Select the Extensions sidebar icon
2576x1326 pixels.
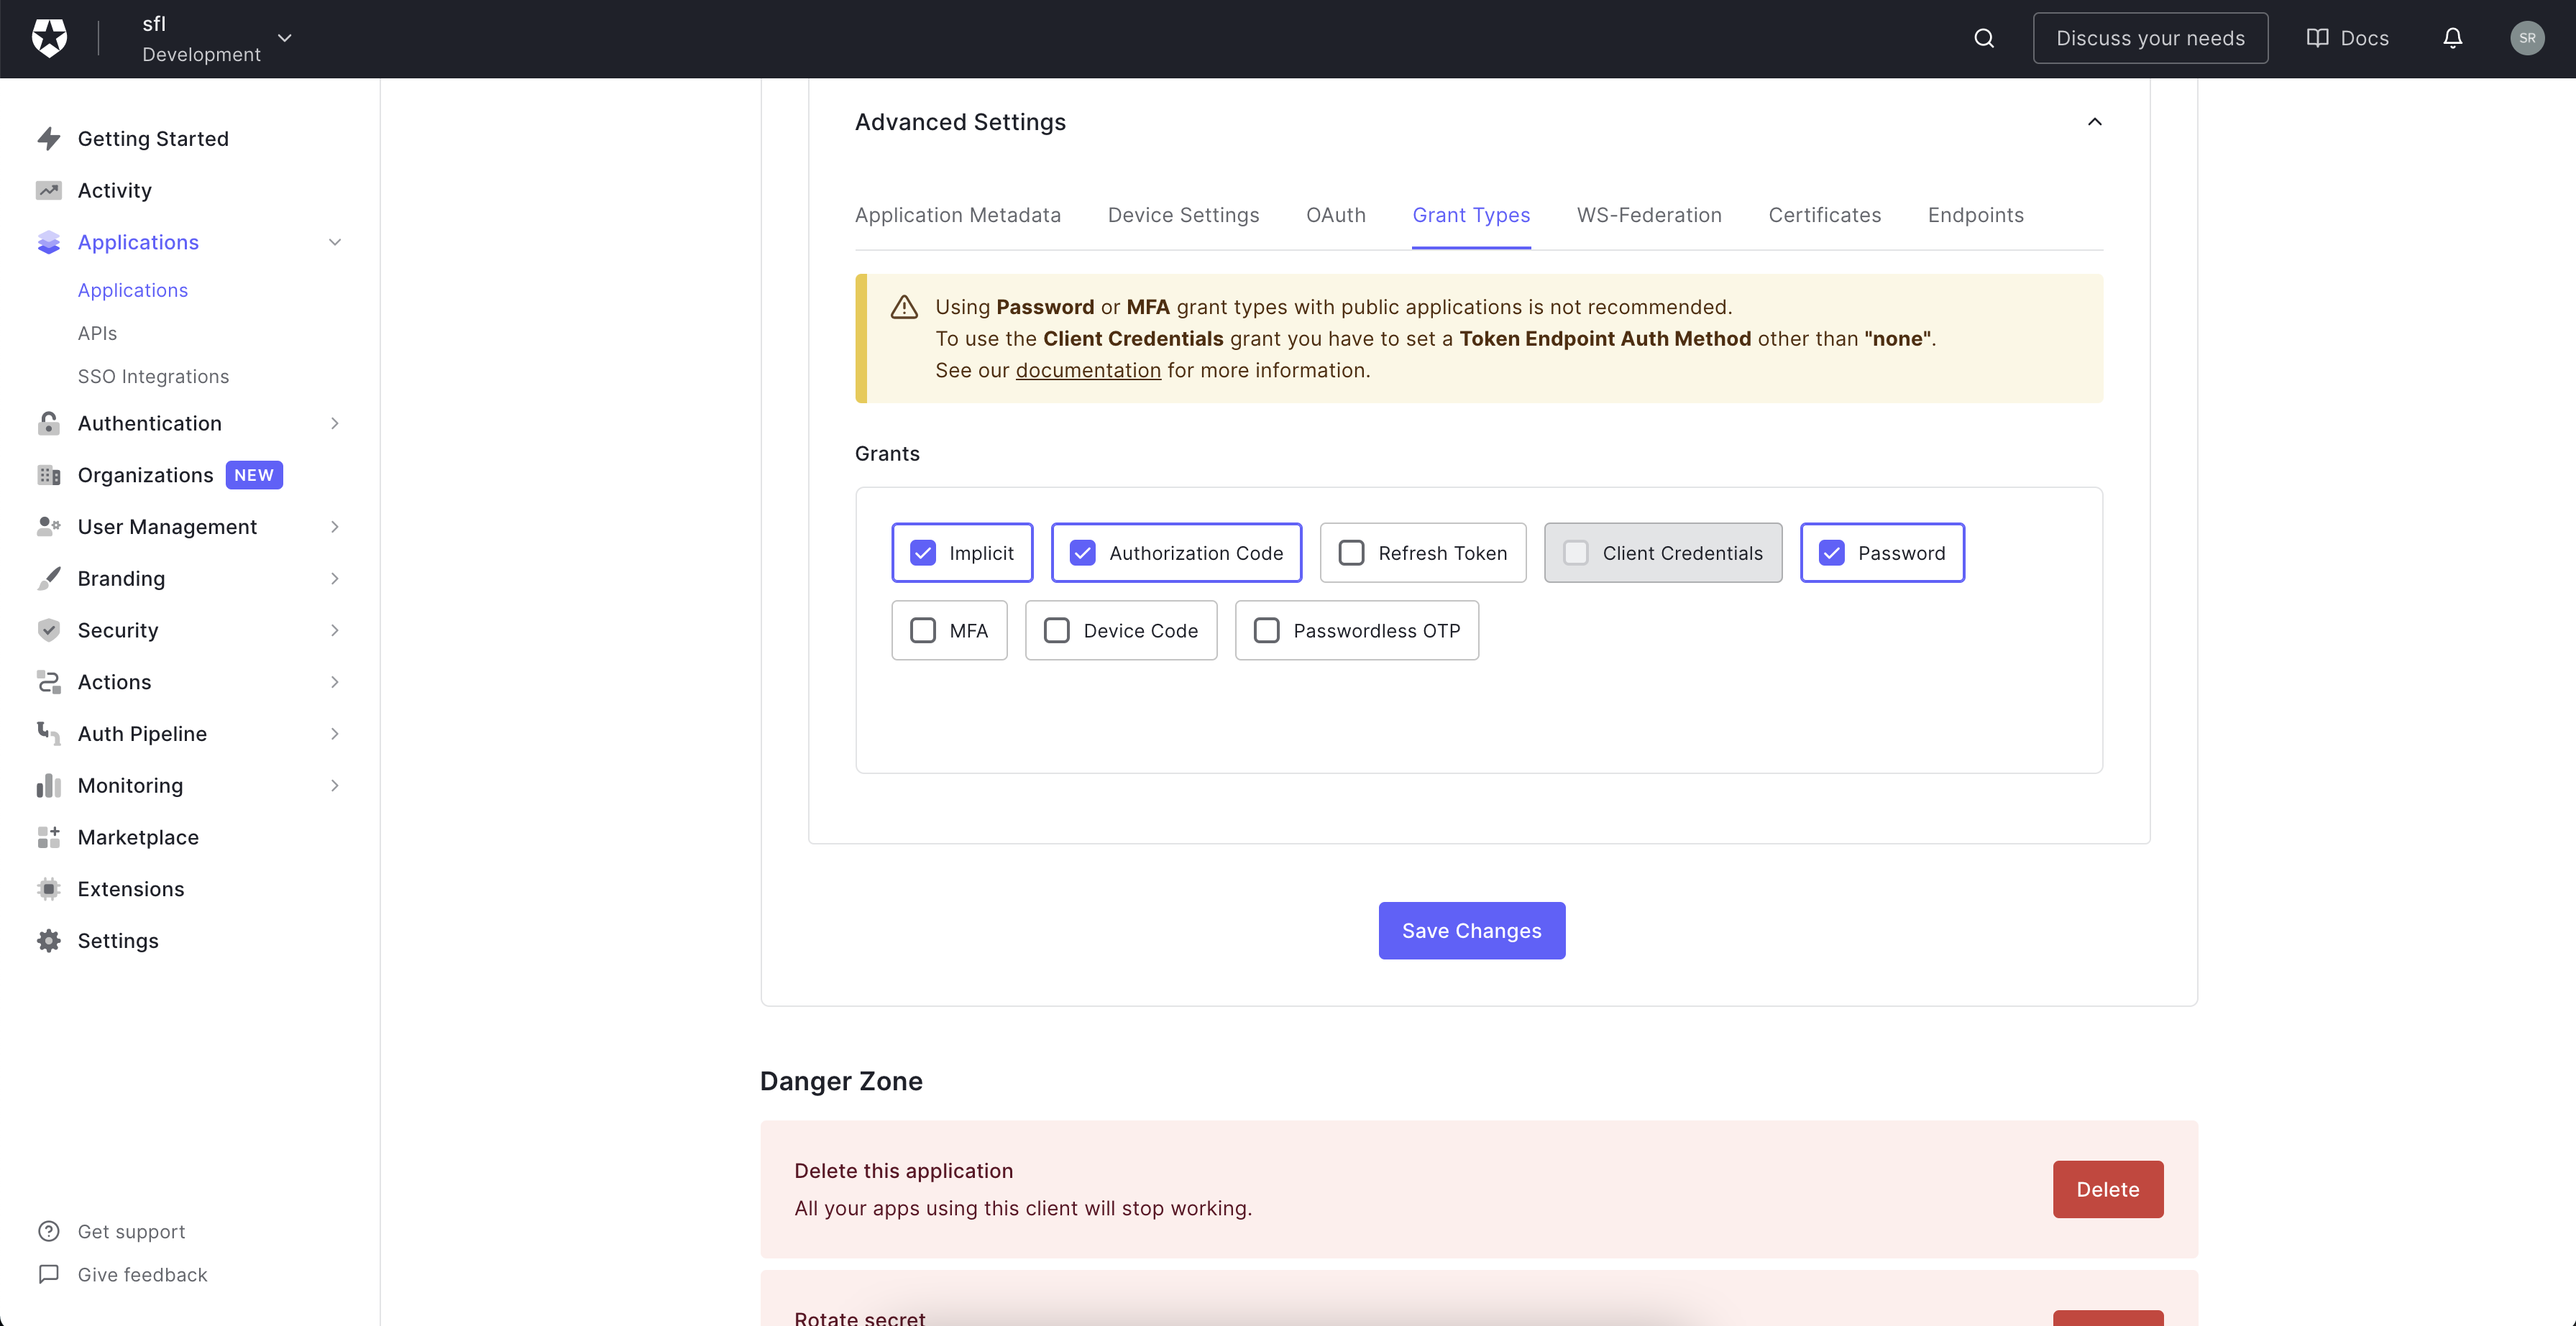(x=49, y=889)
